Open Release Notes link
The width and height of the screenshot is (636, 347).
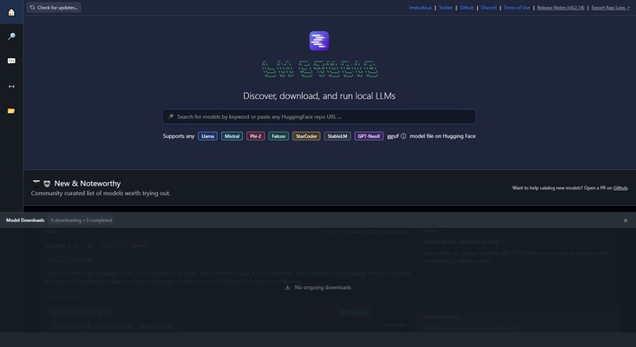point(561,8)
